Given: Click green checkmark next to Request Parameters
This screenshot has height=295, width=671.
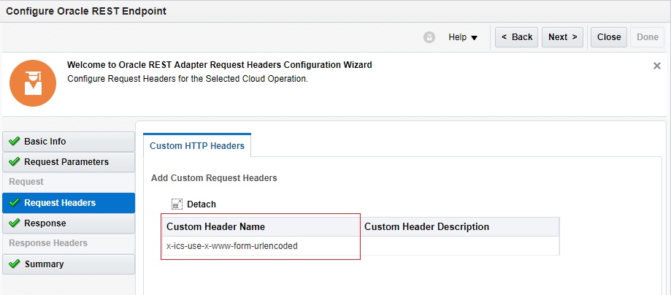Looking at the screenshot, I should tap(14, 161).
